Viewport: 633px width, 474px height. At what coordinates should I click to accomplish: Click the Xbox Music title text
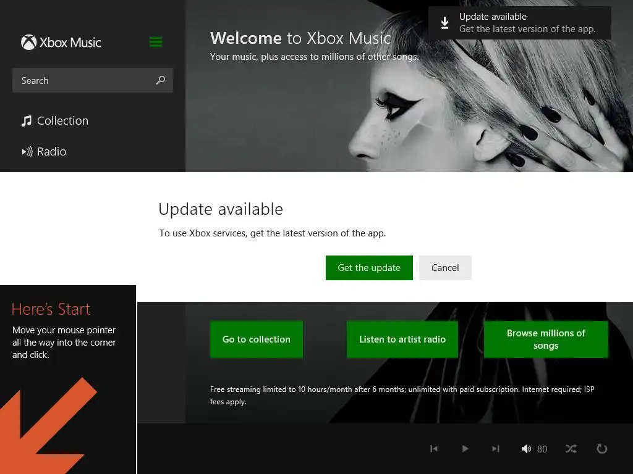pos(70,43)
